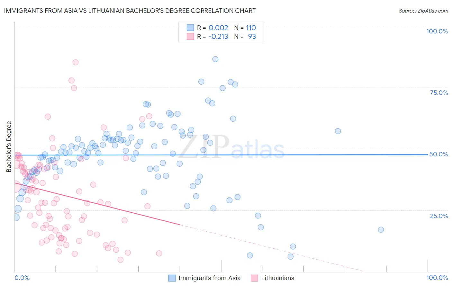This screenshot has height=287, width=452.
Task: Click the 100.0% y-axis label
Action: pos(437,31)
